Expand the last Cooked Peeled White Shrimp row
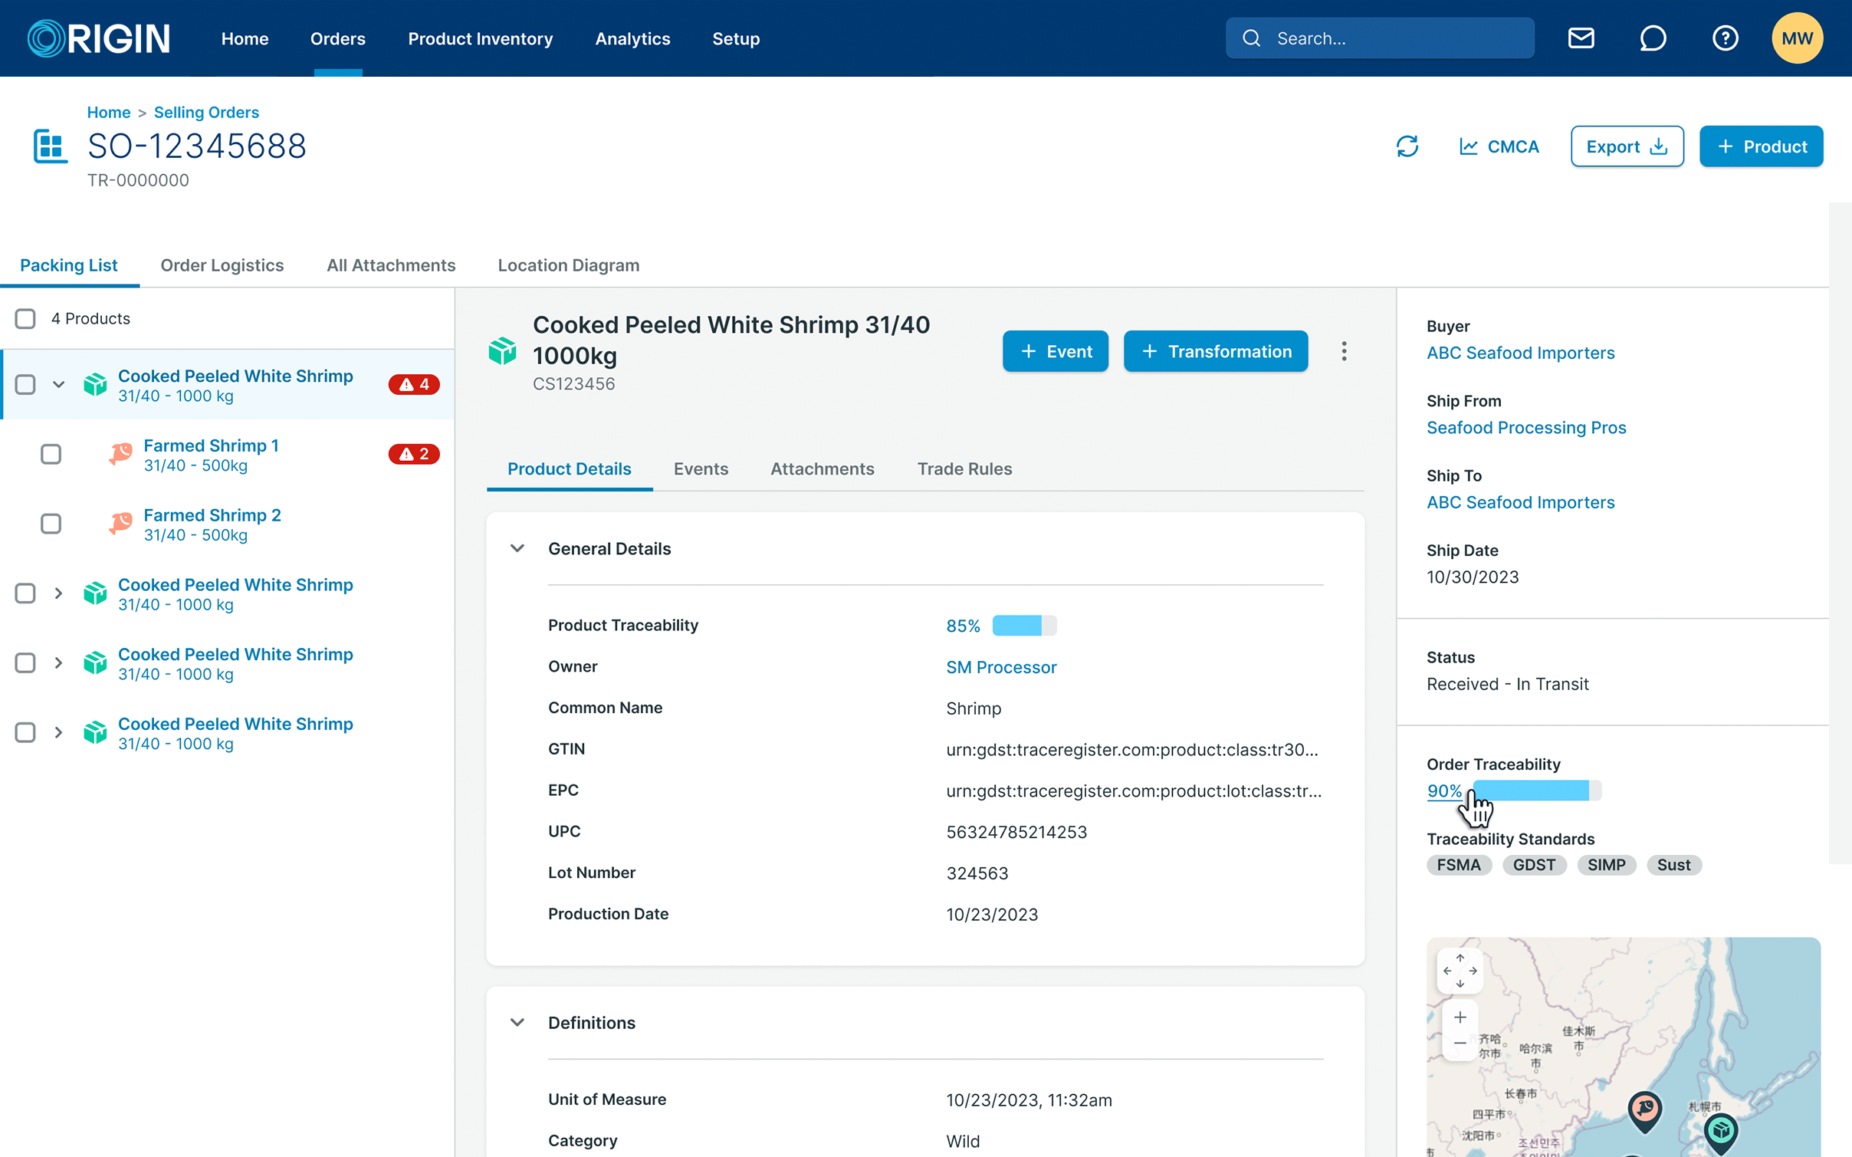 [58, 733]
